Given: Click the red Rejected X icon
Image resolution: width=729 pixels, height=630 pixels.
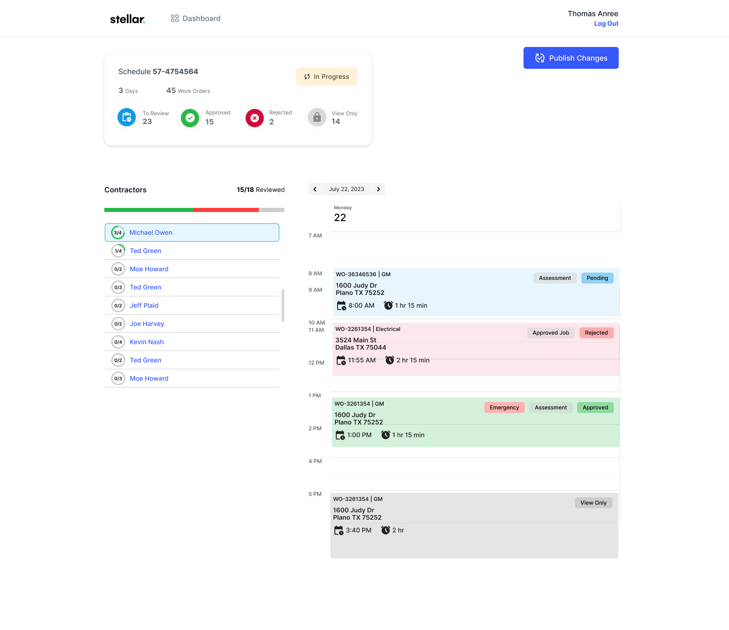Looking at the screenshot, I should [255, 118].
